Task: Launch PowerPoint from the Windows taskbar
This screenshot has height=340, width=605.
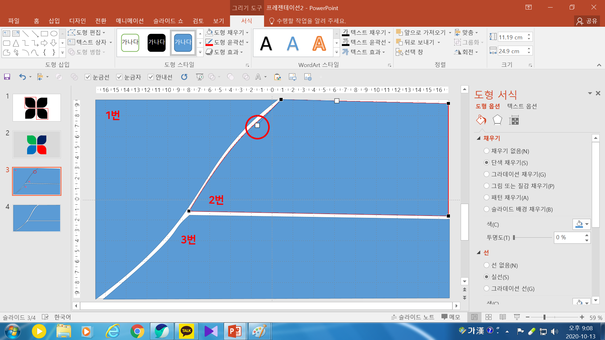Action: [234, 331]
